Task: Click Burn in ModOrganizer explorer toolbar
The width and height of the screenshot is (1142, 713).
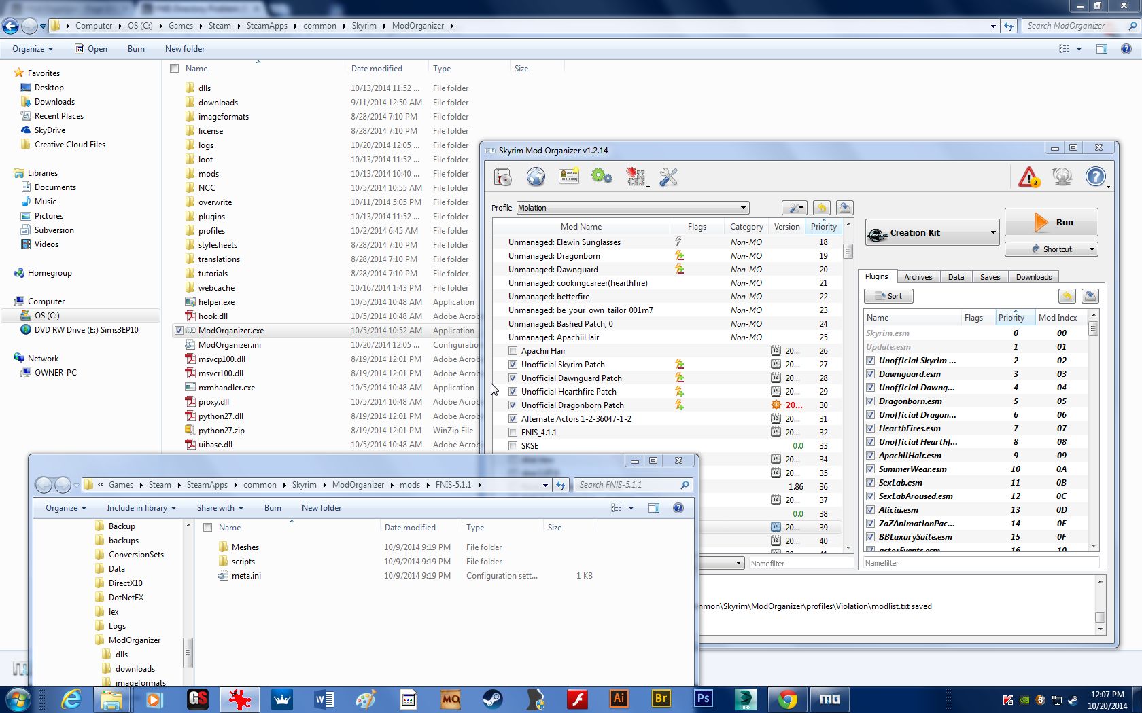Action: 136,49
